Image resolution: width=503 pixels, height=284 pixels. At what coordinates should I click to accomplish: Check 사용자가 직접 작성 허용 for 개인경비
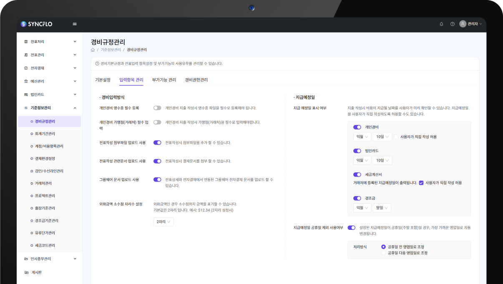pos(396,137)
